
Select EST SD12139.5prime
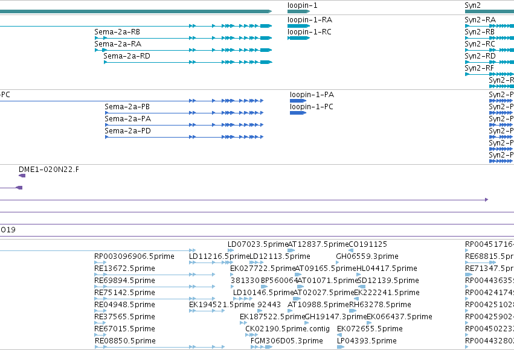(388, 281)
